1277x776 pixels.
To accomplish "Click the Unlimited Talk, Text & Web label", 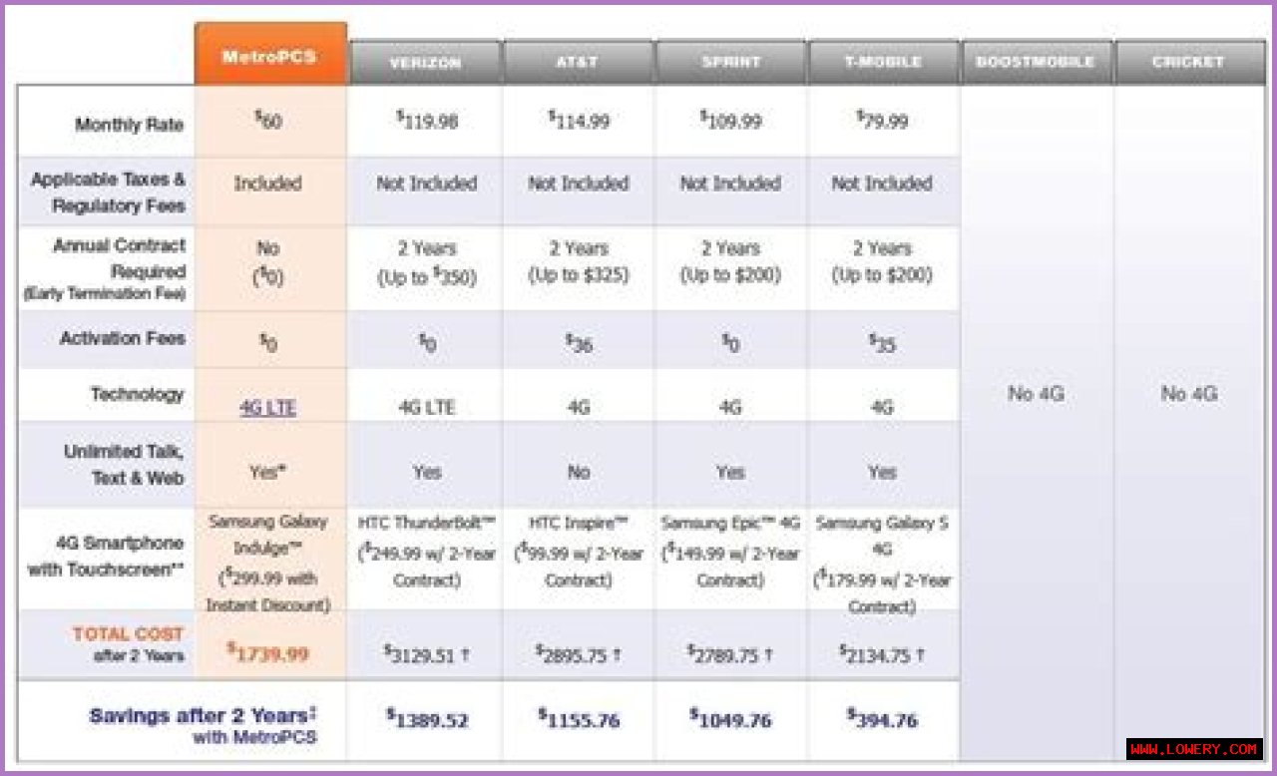I will pos(125,465).
